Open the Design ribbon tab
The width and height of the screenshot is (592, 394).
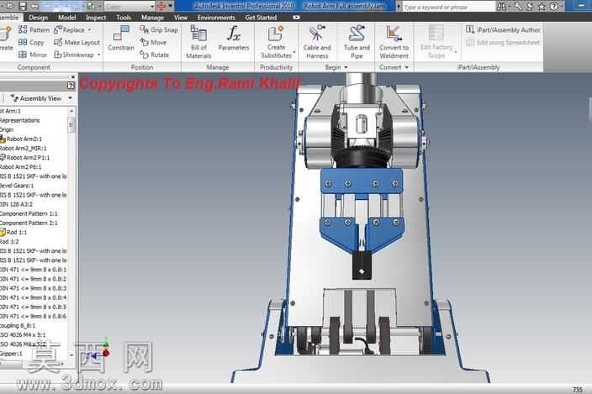pyautogui.click(x=39, y=18)
